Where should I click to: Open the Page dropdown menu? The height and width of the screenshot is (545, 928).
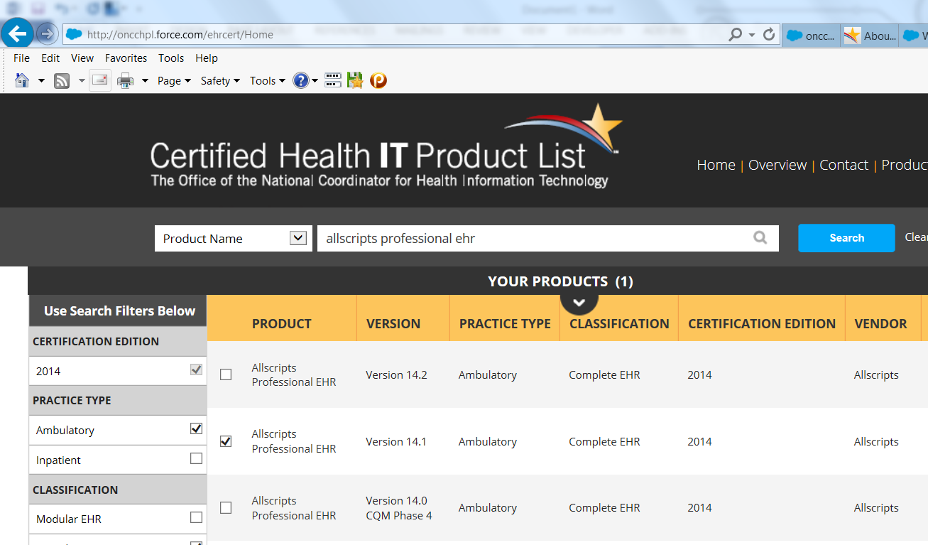tap(174, 81)
